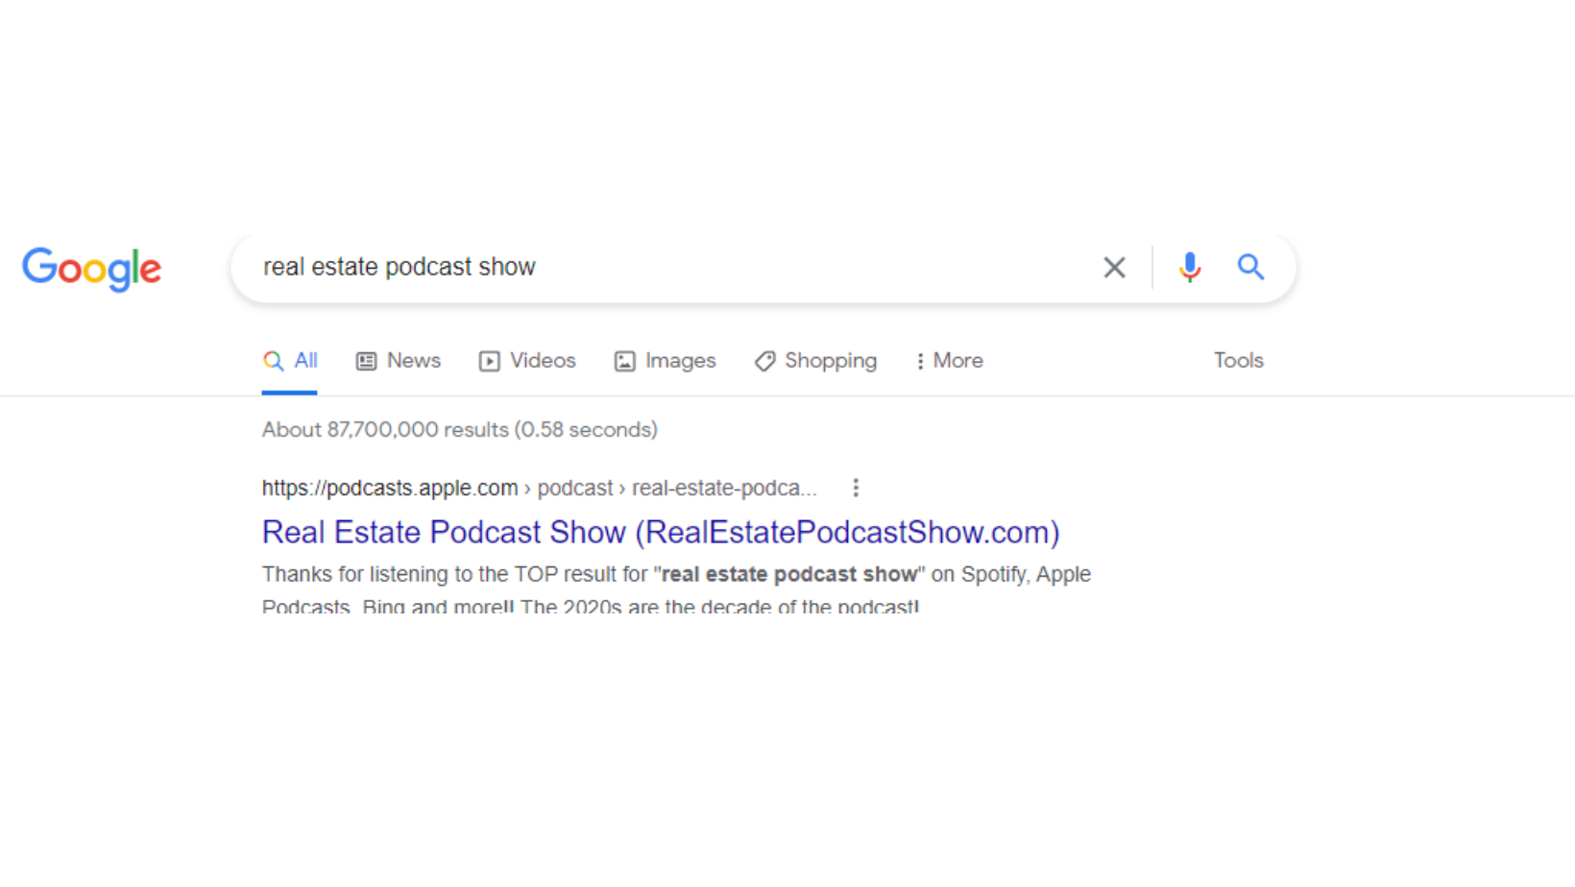The image size is (1575, 887).
Task: Click the blue magnifier search button
Action: 1250,267
